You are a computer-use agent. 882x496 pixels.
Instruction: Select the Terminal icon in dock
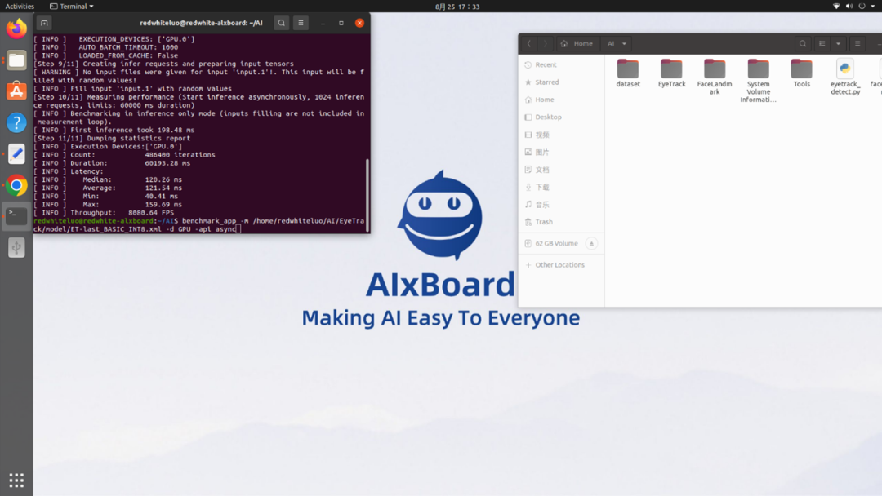(x=16, y=216)
